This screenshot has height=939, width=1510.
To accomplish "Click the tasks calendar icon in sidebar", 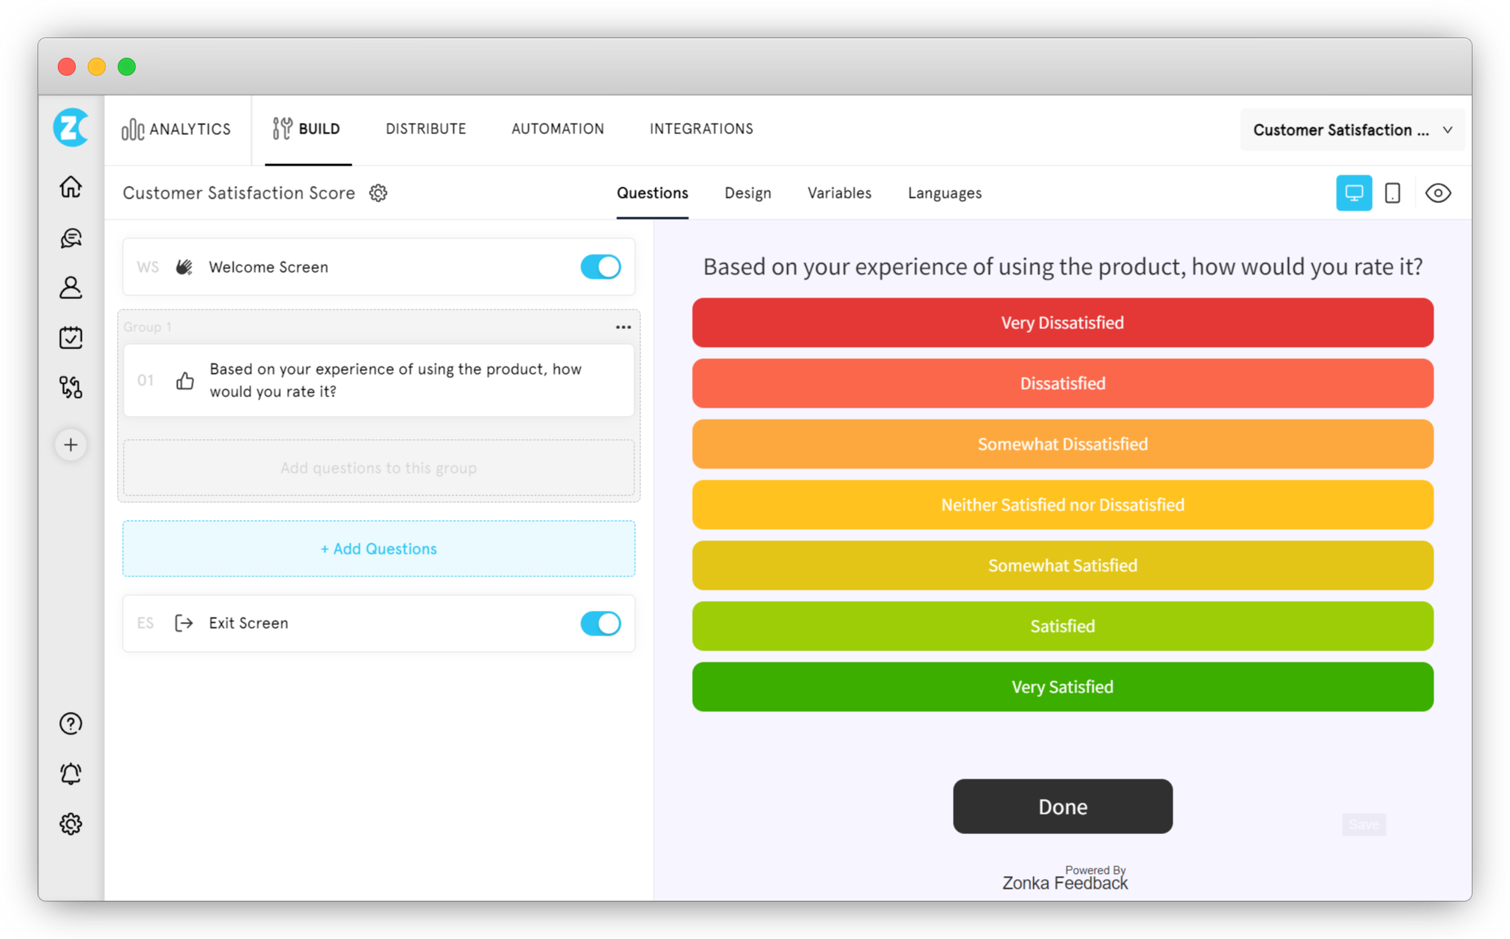I will (x=70, y=337).
